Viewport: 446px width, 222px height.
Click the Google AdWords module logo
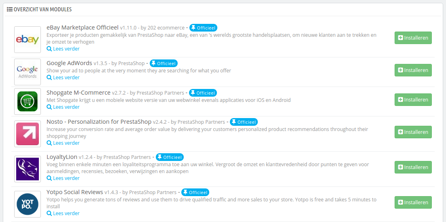click(x=28, y=72)
